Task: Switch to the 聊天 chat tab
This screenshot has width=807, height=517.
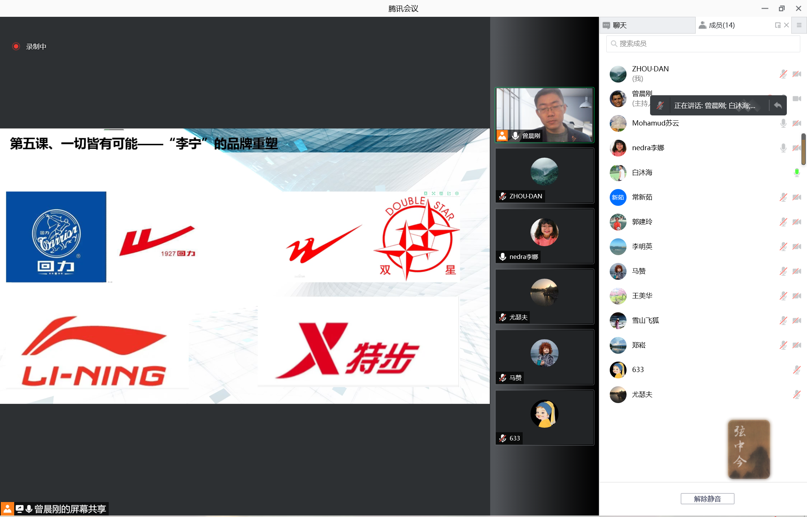Action: pos(648,25)
